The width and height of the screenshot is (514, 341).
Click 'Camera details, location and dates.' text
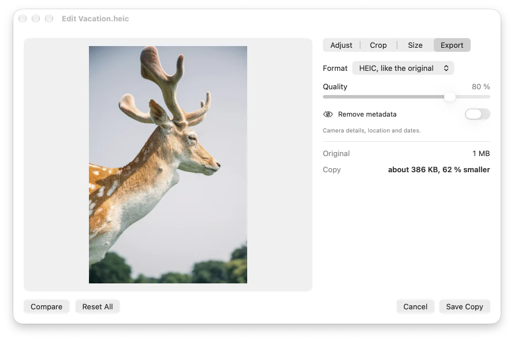pyautogui.click(x=371, y=130)
